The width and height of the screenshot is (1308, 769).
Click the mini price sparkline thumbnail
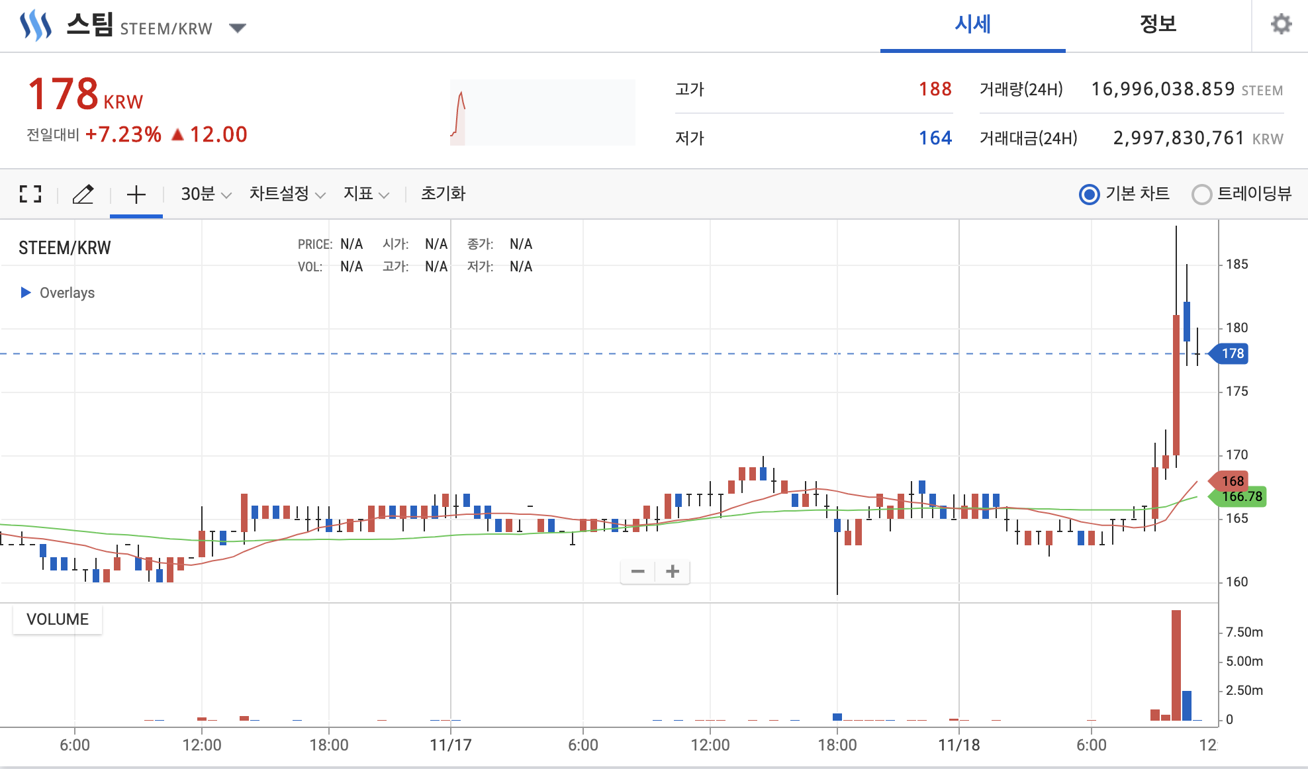[542, 113]
